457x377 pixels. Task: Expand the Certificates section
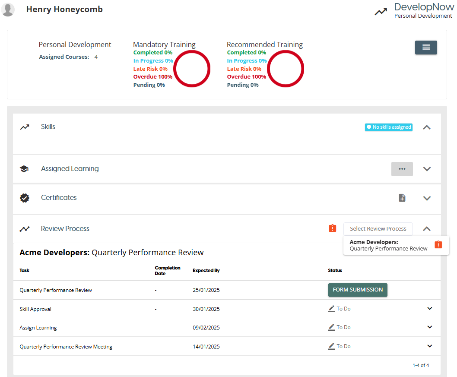coord(427,198)
